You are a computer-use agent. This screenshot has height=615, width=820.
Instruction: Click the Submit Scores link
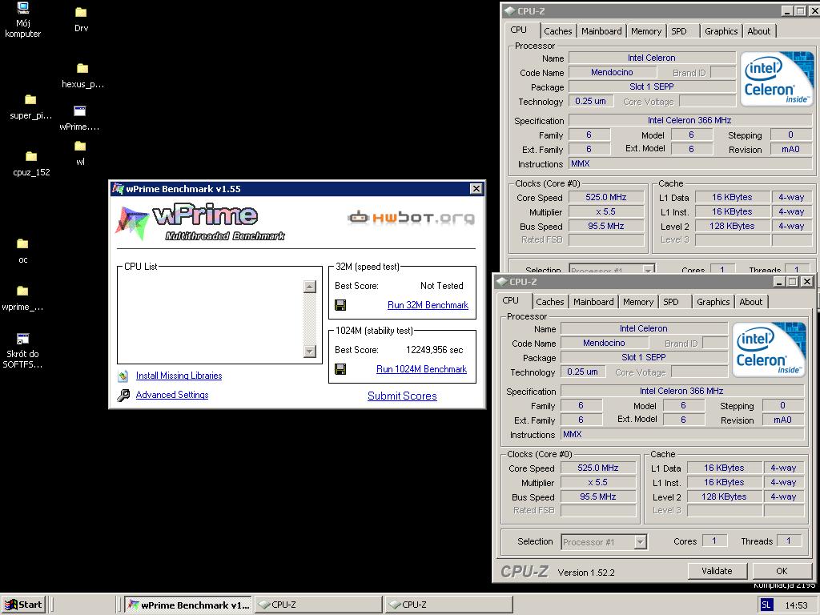pos(402,396)
